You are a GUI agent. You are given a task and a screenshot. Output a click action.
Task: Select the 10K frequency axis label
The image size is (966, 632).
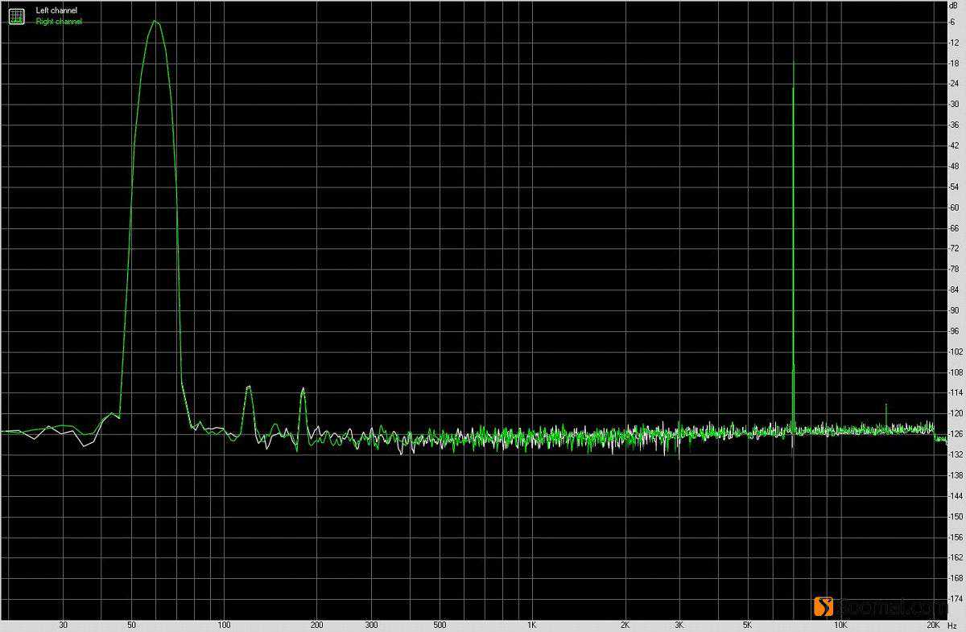coord(840,625)
